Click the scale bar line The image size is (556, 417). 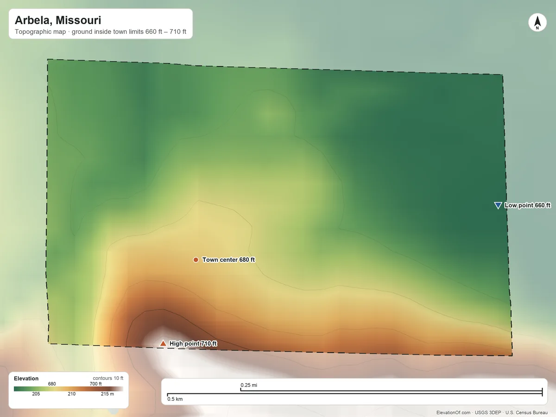(x=355, y=393)
